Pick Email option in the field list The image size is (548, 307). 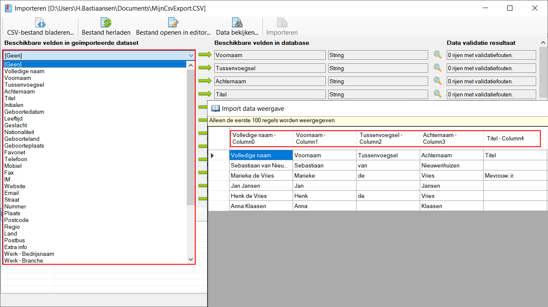(x=11, y=193)
